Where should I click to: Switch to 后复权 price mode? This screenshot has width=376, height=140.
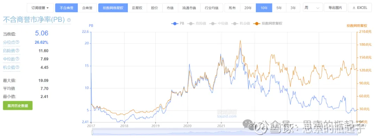(137, 7)
